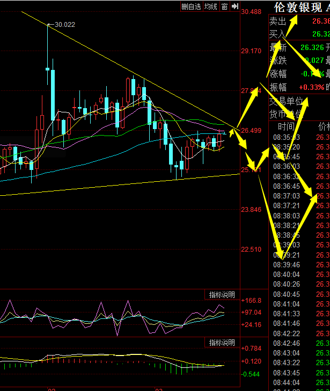Click the 30.488 top price axis label
Screen dimensions: 330x391
point(251,12)
